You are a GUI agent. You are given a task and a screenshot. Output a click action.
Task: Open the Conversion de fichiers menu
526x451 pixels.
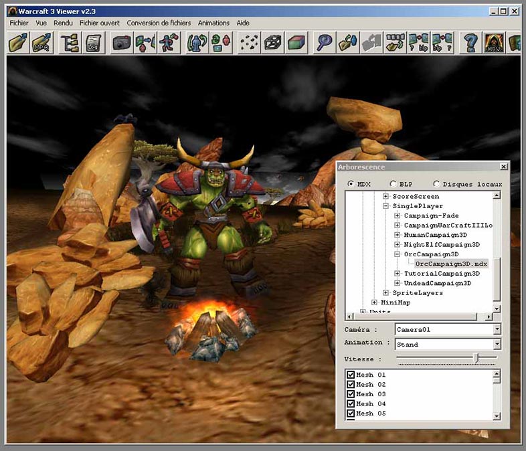(159, 23)
